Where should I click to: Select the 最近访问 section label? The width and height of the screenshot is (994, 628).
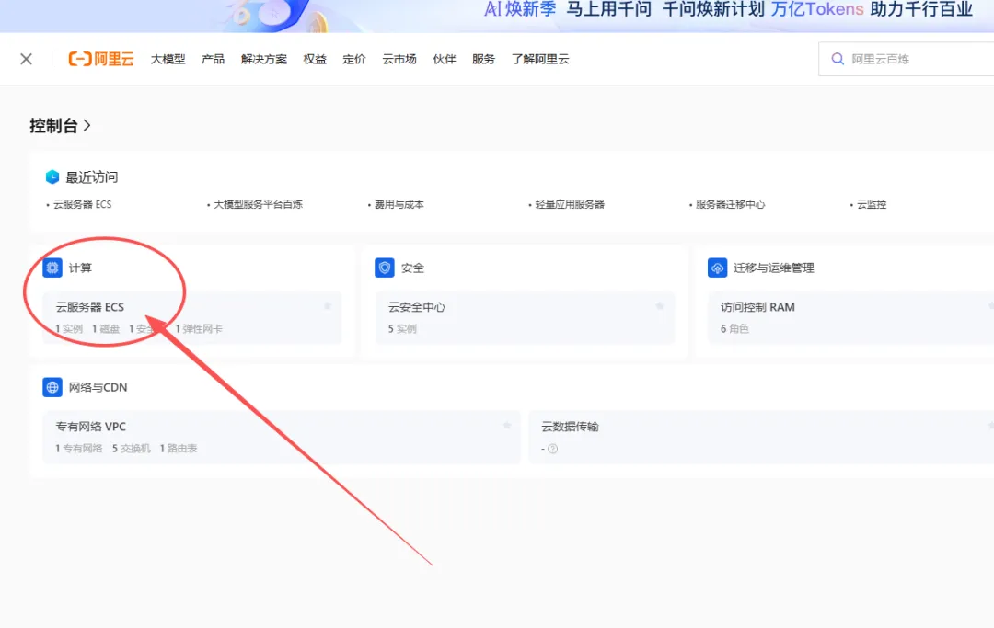[x=91, y=177]
